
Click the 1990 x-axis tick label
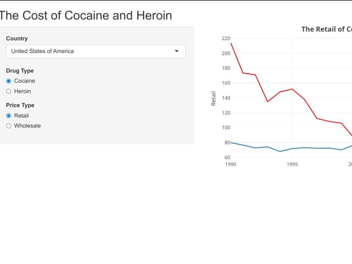(231, 164)
